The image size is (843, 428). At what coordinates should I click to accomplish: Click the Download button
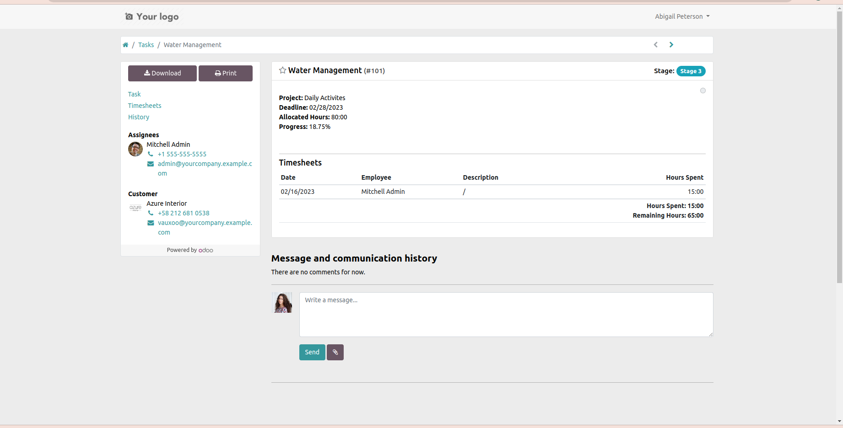pyautogui.click(x=162, y=73)
